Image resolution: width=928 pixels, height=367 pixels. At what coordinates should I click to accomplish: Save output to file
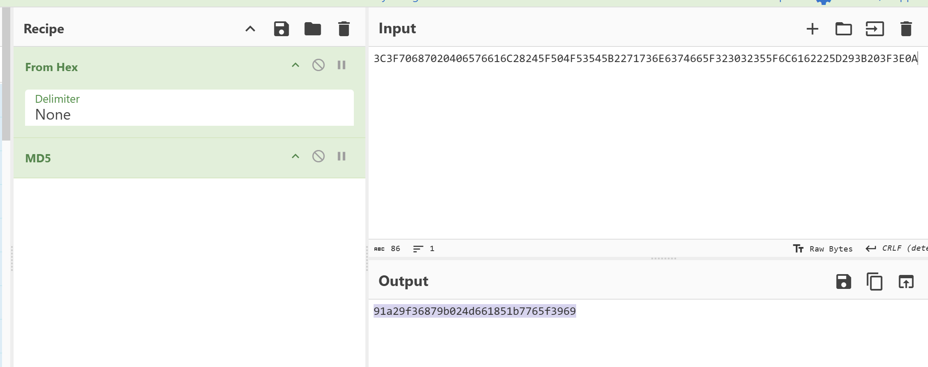[x=843, y=282]
